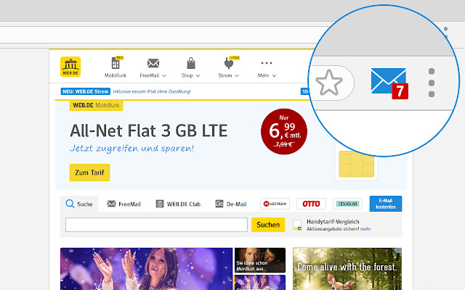This screenshot has height=290, width=465.
Task: Bookmark page with the star icon
Action: [329, 83]
